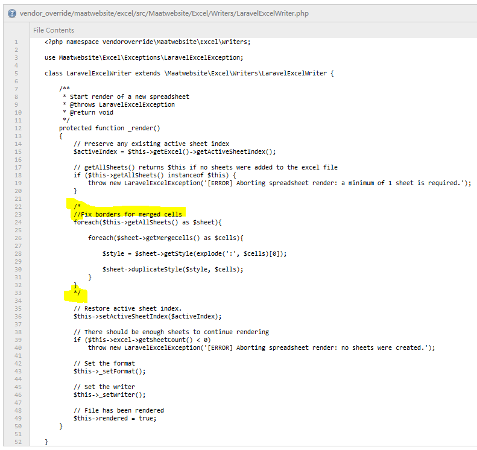Click the '* Start render of a new spreadsheet' comment
Screen dimensions: 477x450
pos(126,97)
